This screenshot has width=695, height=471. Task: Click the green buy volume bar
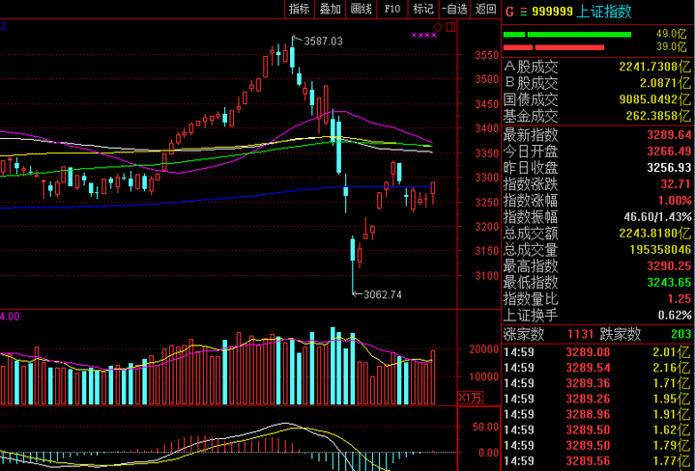[566, 35]
